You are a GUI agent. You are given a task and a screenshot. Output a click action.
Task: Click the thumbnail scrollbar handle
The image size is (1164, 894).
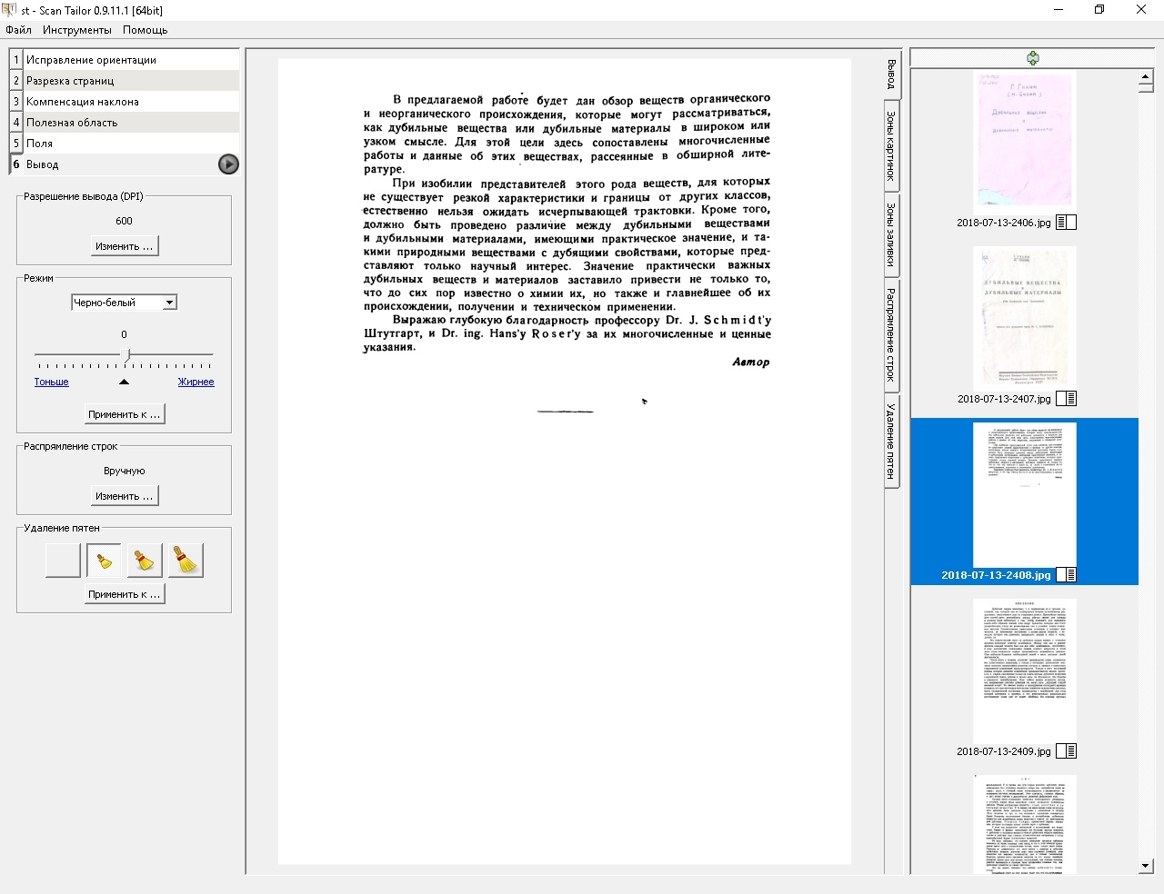coord(1146,90)
